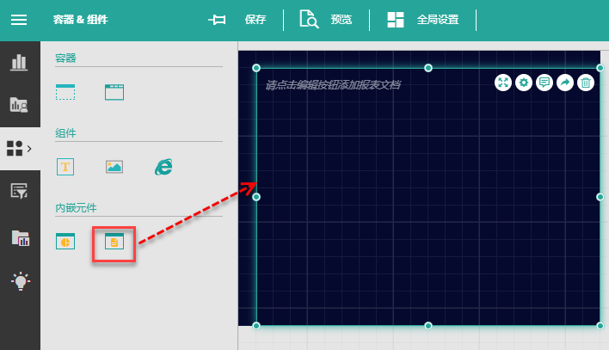This screenshot has width=609, height=350.
Task: Click the pin icon in the toolbar
Action: coord(217,20)
